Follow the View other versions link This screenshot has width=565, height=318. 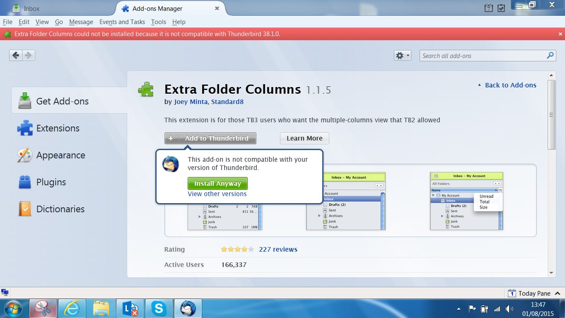(217, 194)
